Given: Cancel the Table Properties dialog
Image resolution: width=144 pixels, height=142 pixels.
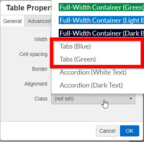Looking at the screenshot, I should pos(107,131).
